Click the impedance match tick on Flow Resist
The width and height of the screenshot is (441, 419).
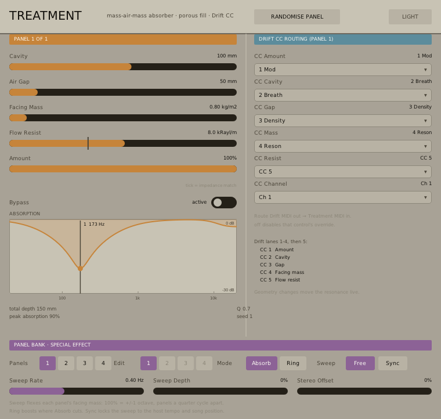[88, 143]
